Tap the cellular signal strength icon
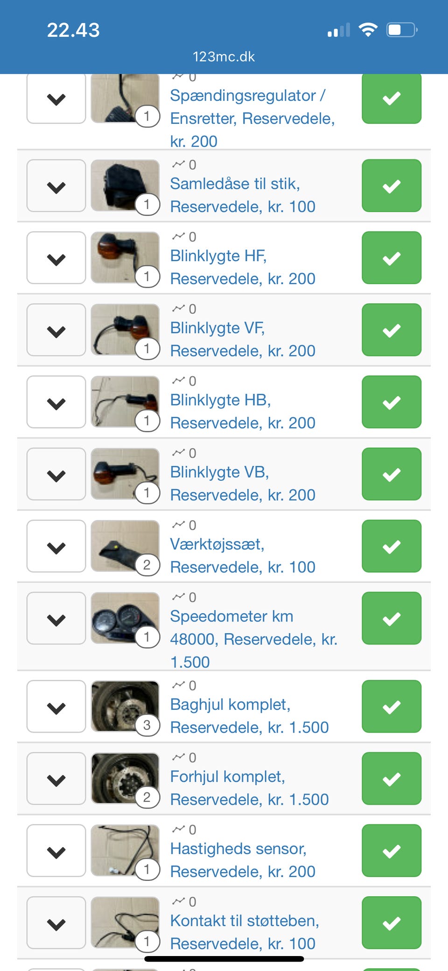Image resolution: width=448 pixels, height=971 pixels. point(339,30)
